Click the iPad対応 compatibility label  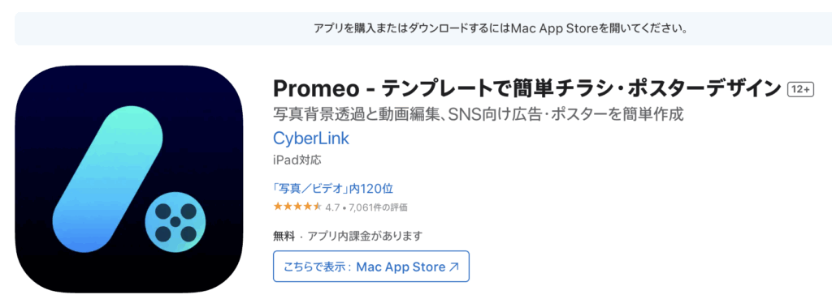(297, 159)
